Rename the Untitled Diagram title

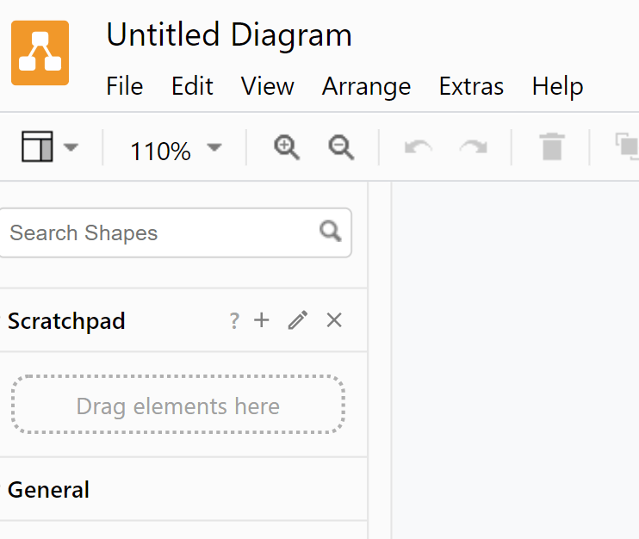click(x=229, y=35)
